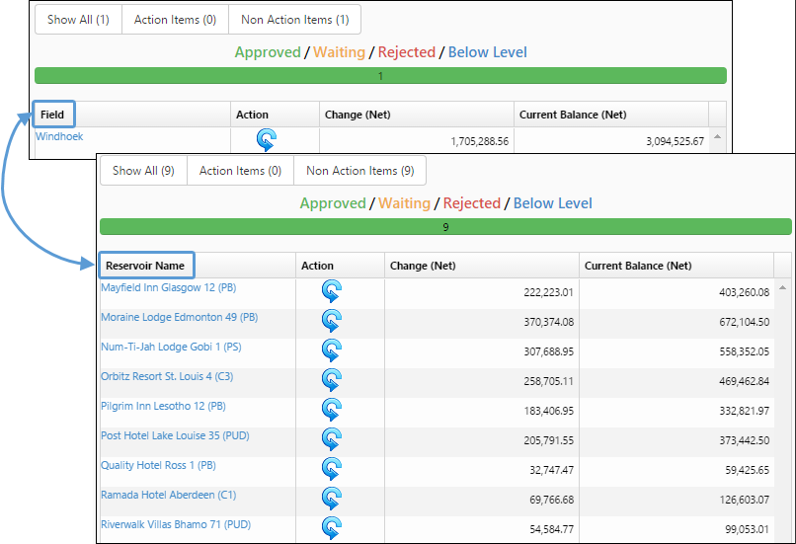Switch to Action Items (0) in reservoir panel

pyautogui.click(x=240, y=171)
